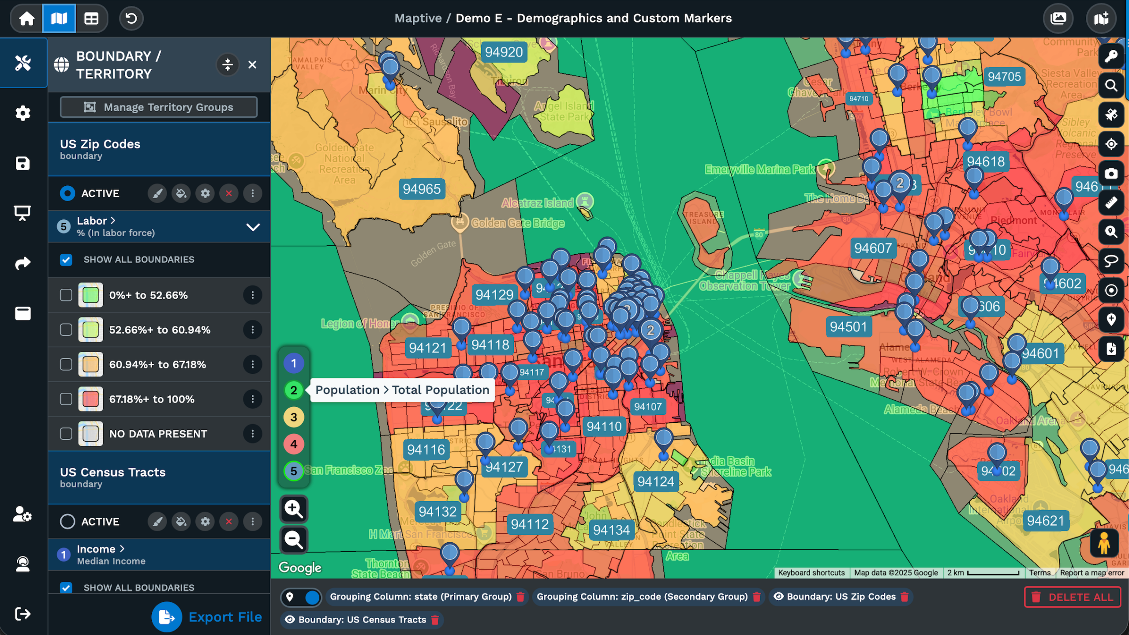Click the refresh map arrow icon
The height and width of the screenshot is (635, 1129).
tap(131, 18)
